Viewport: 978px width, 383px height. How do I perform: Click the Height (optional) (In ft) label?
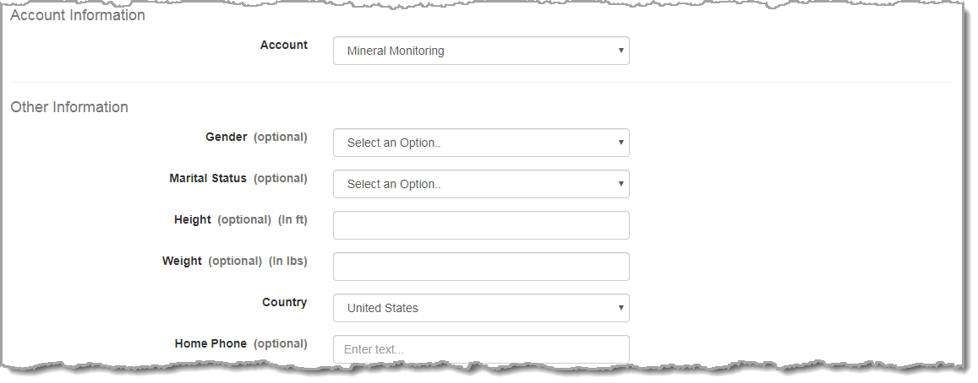pyautogui.click(x=241, y=219)
